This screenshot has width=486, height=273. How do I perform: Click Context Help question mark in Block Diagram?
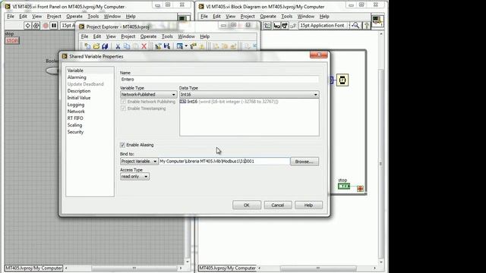366,25
